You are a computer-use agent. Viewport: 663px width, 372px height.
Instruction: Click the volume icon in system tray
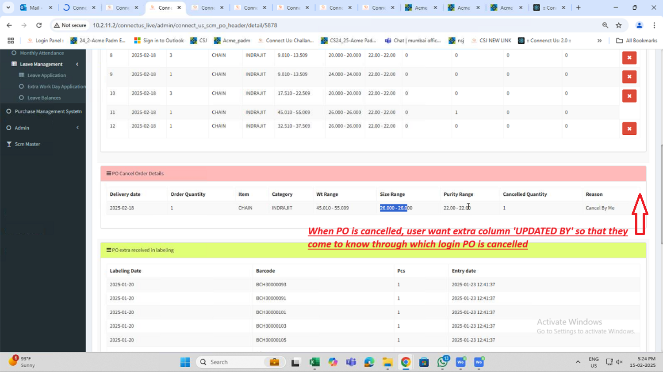coord(619,362)
